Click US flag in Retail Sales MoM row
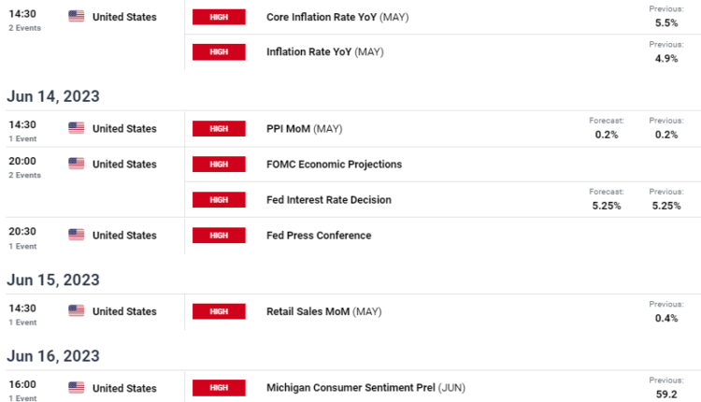Viewport: 701px width, 402px height. (x=77, y=311)
